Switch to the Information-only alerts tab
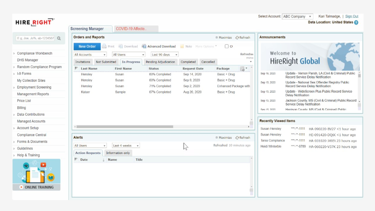The height and width of the screenshot is (211, 375). coord(118,153)
